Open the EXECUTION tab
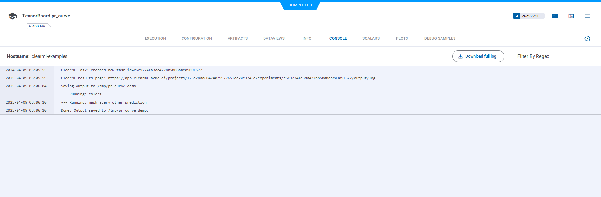Viewport: 601px width, 197px height. pyautogui.click(x=155, y=38)
